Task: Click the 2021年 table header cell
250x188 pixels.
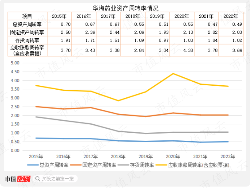Action: 206,16
